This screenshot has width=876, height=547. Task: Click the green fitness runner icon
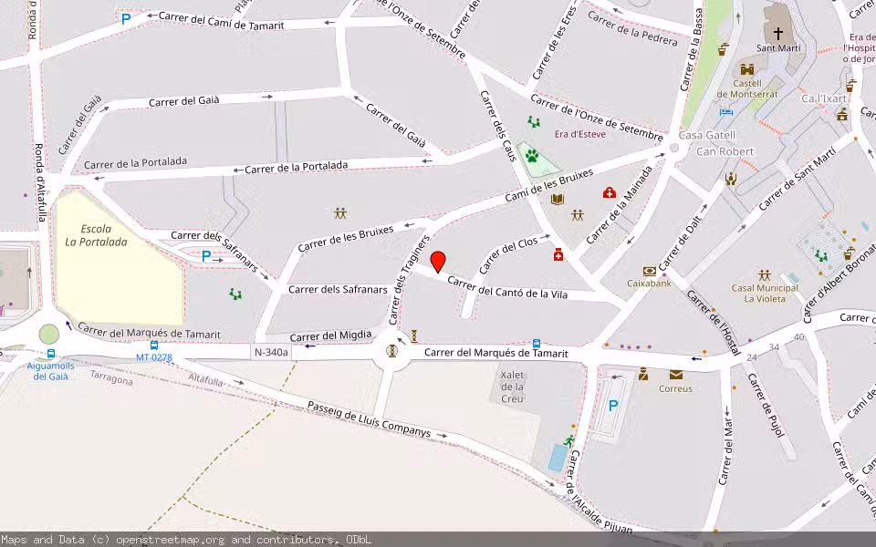(x=568, y=441)
